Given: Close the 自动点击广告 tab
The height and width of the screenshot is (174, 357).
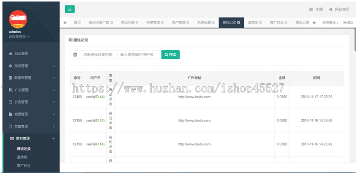Looking at the screenshot, I should (111, 23).
